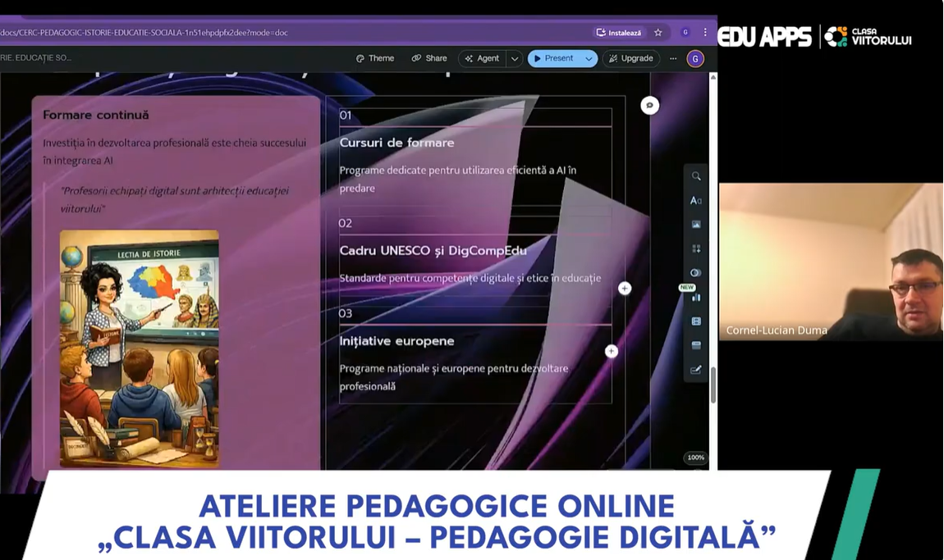This screenshot has width=944, height=560.
Task: Open the more options ellipsis in toolbar
Action: (x=673, y=58)
